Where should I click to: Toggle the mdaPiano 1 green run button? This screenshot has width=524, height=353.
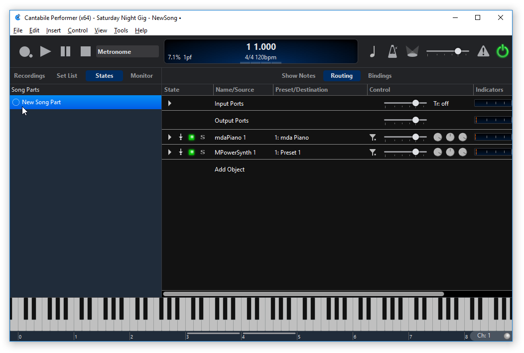191,137
